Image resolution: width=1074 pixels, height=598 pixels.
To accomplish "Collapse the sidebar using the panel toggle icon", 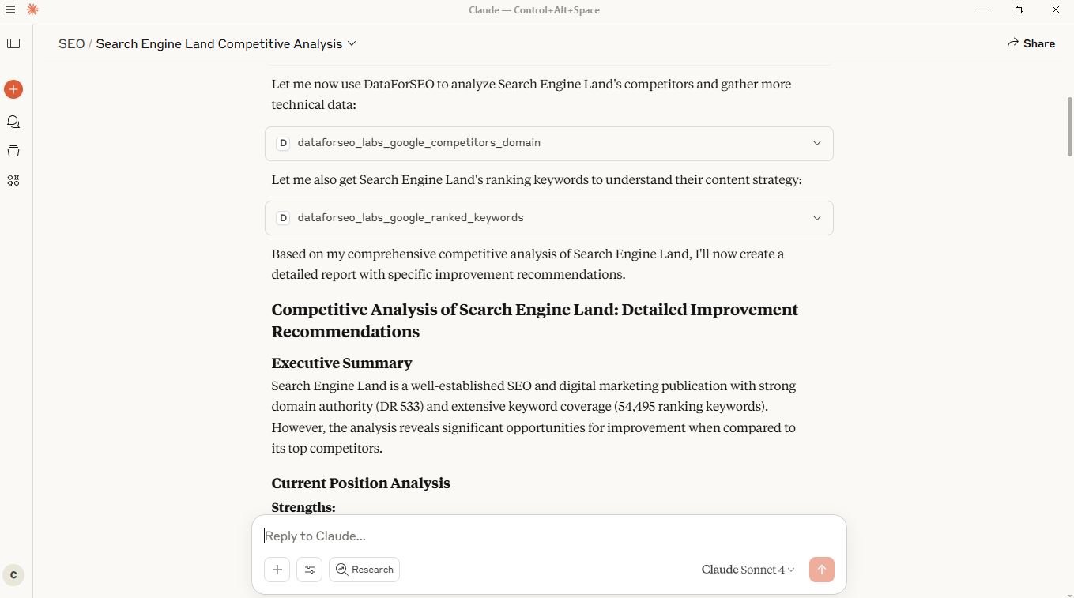I will tap(13, 43).
